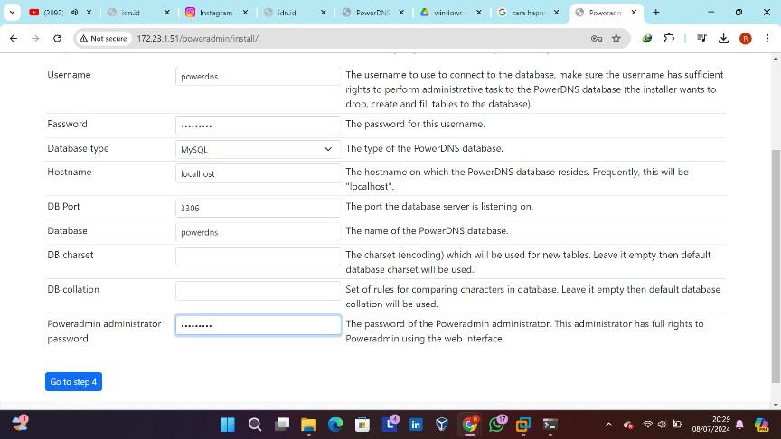Bookmark this page with the star icon
The height and width of the screenshot is (439, 781).
pos(616,38)
